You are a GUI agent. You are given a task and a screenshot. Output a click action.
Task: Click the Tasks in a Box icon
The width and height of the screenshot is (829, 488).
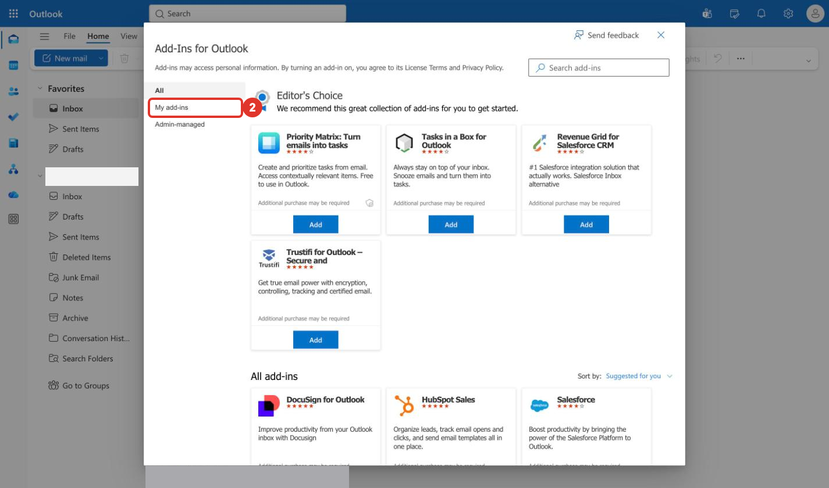point(404,143)
